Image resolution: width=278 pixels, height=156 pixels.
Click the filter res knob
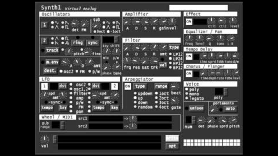point(136,61)
